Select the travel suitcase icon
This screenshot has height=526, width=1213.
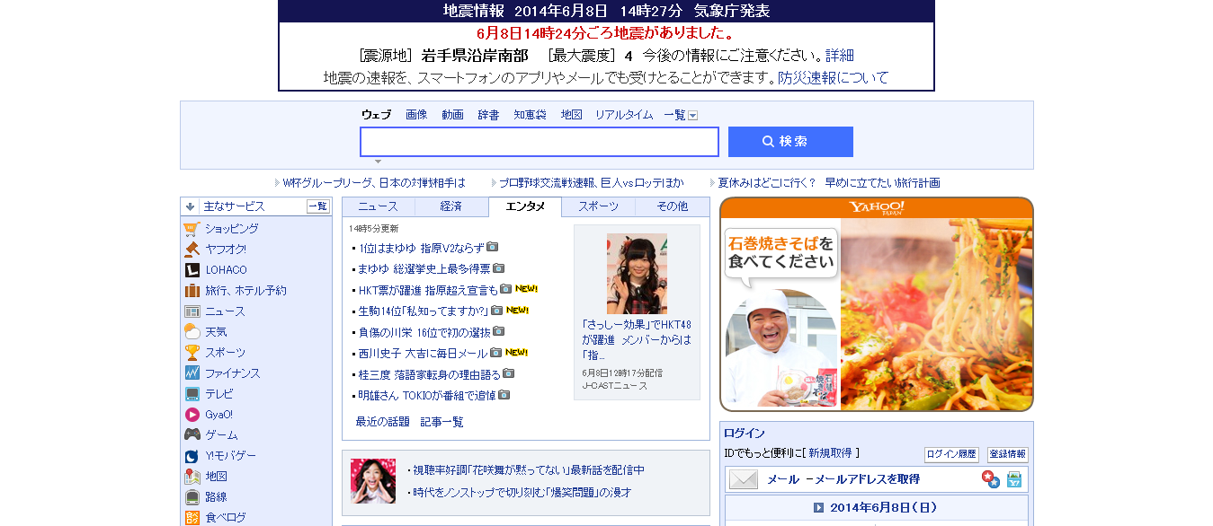coord(192,291)
